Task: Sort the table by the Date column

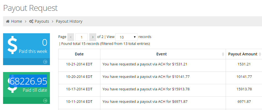Action: click(x=79, y=54)
